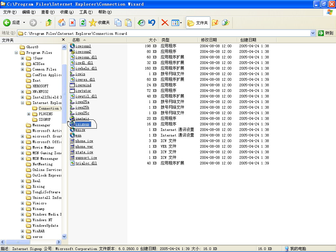Click the Copy icon in toolbar
Screen dimensions: 336x252
click(118, 23)
